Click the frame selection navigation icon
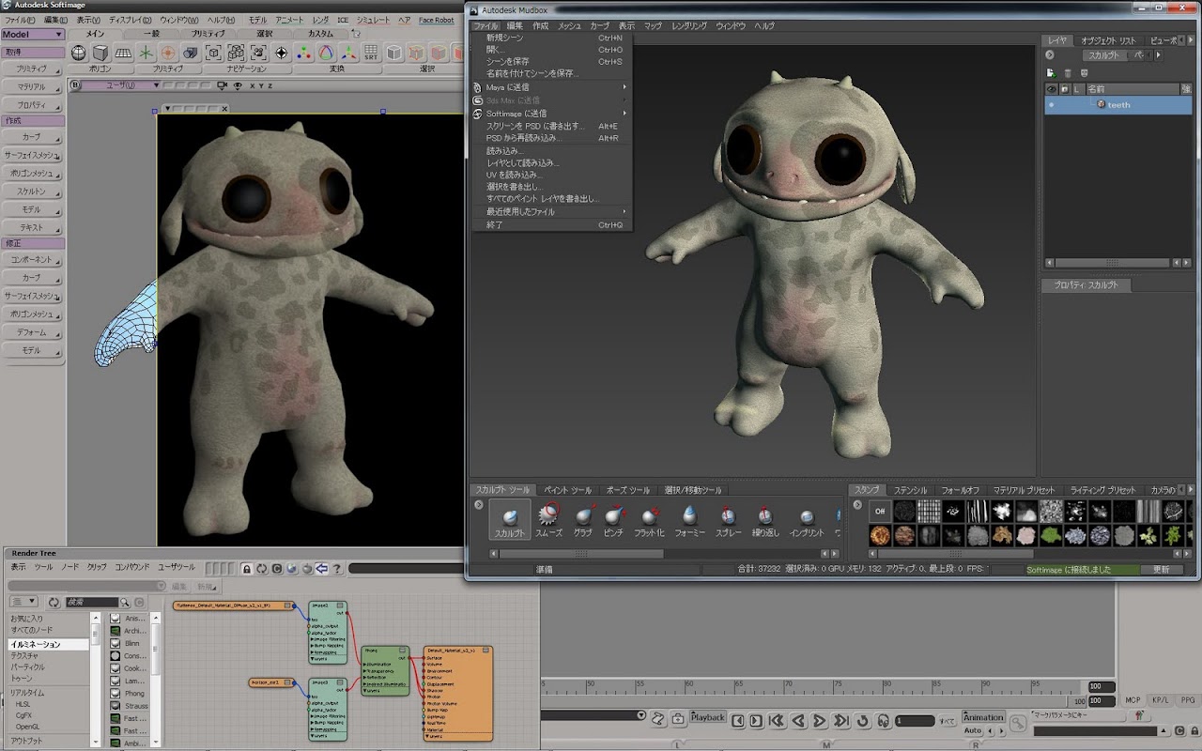1202x751 pixels. [x=213, y=53]
